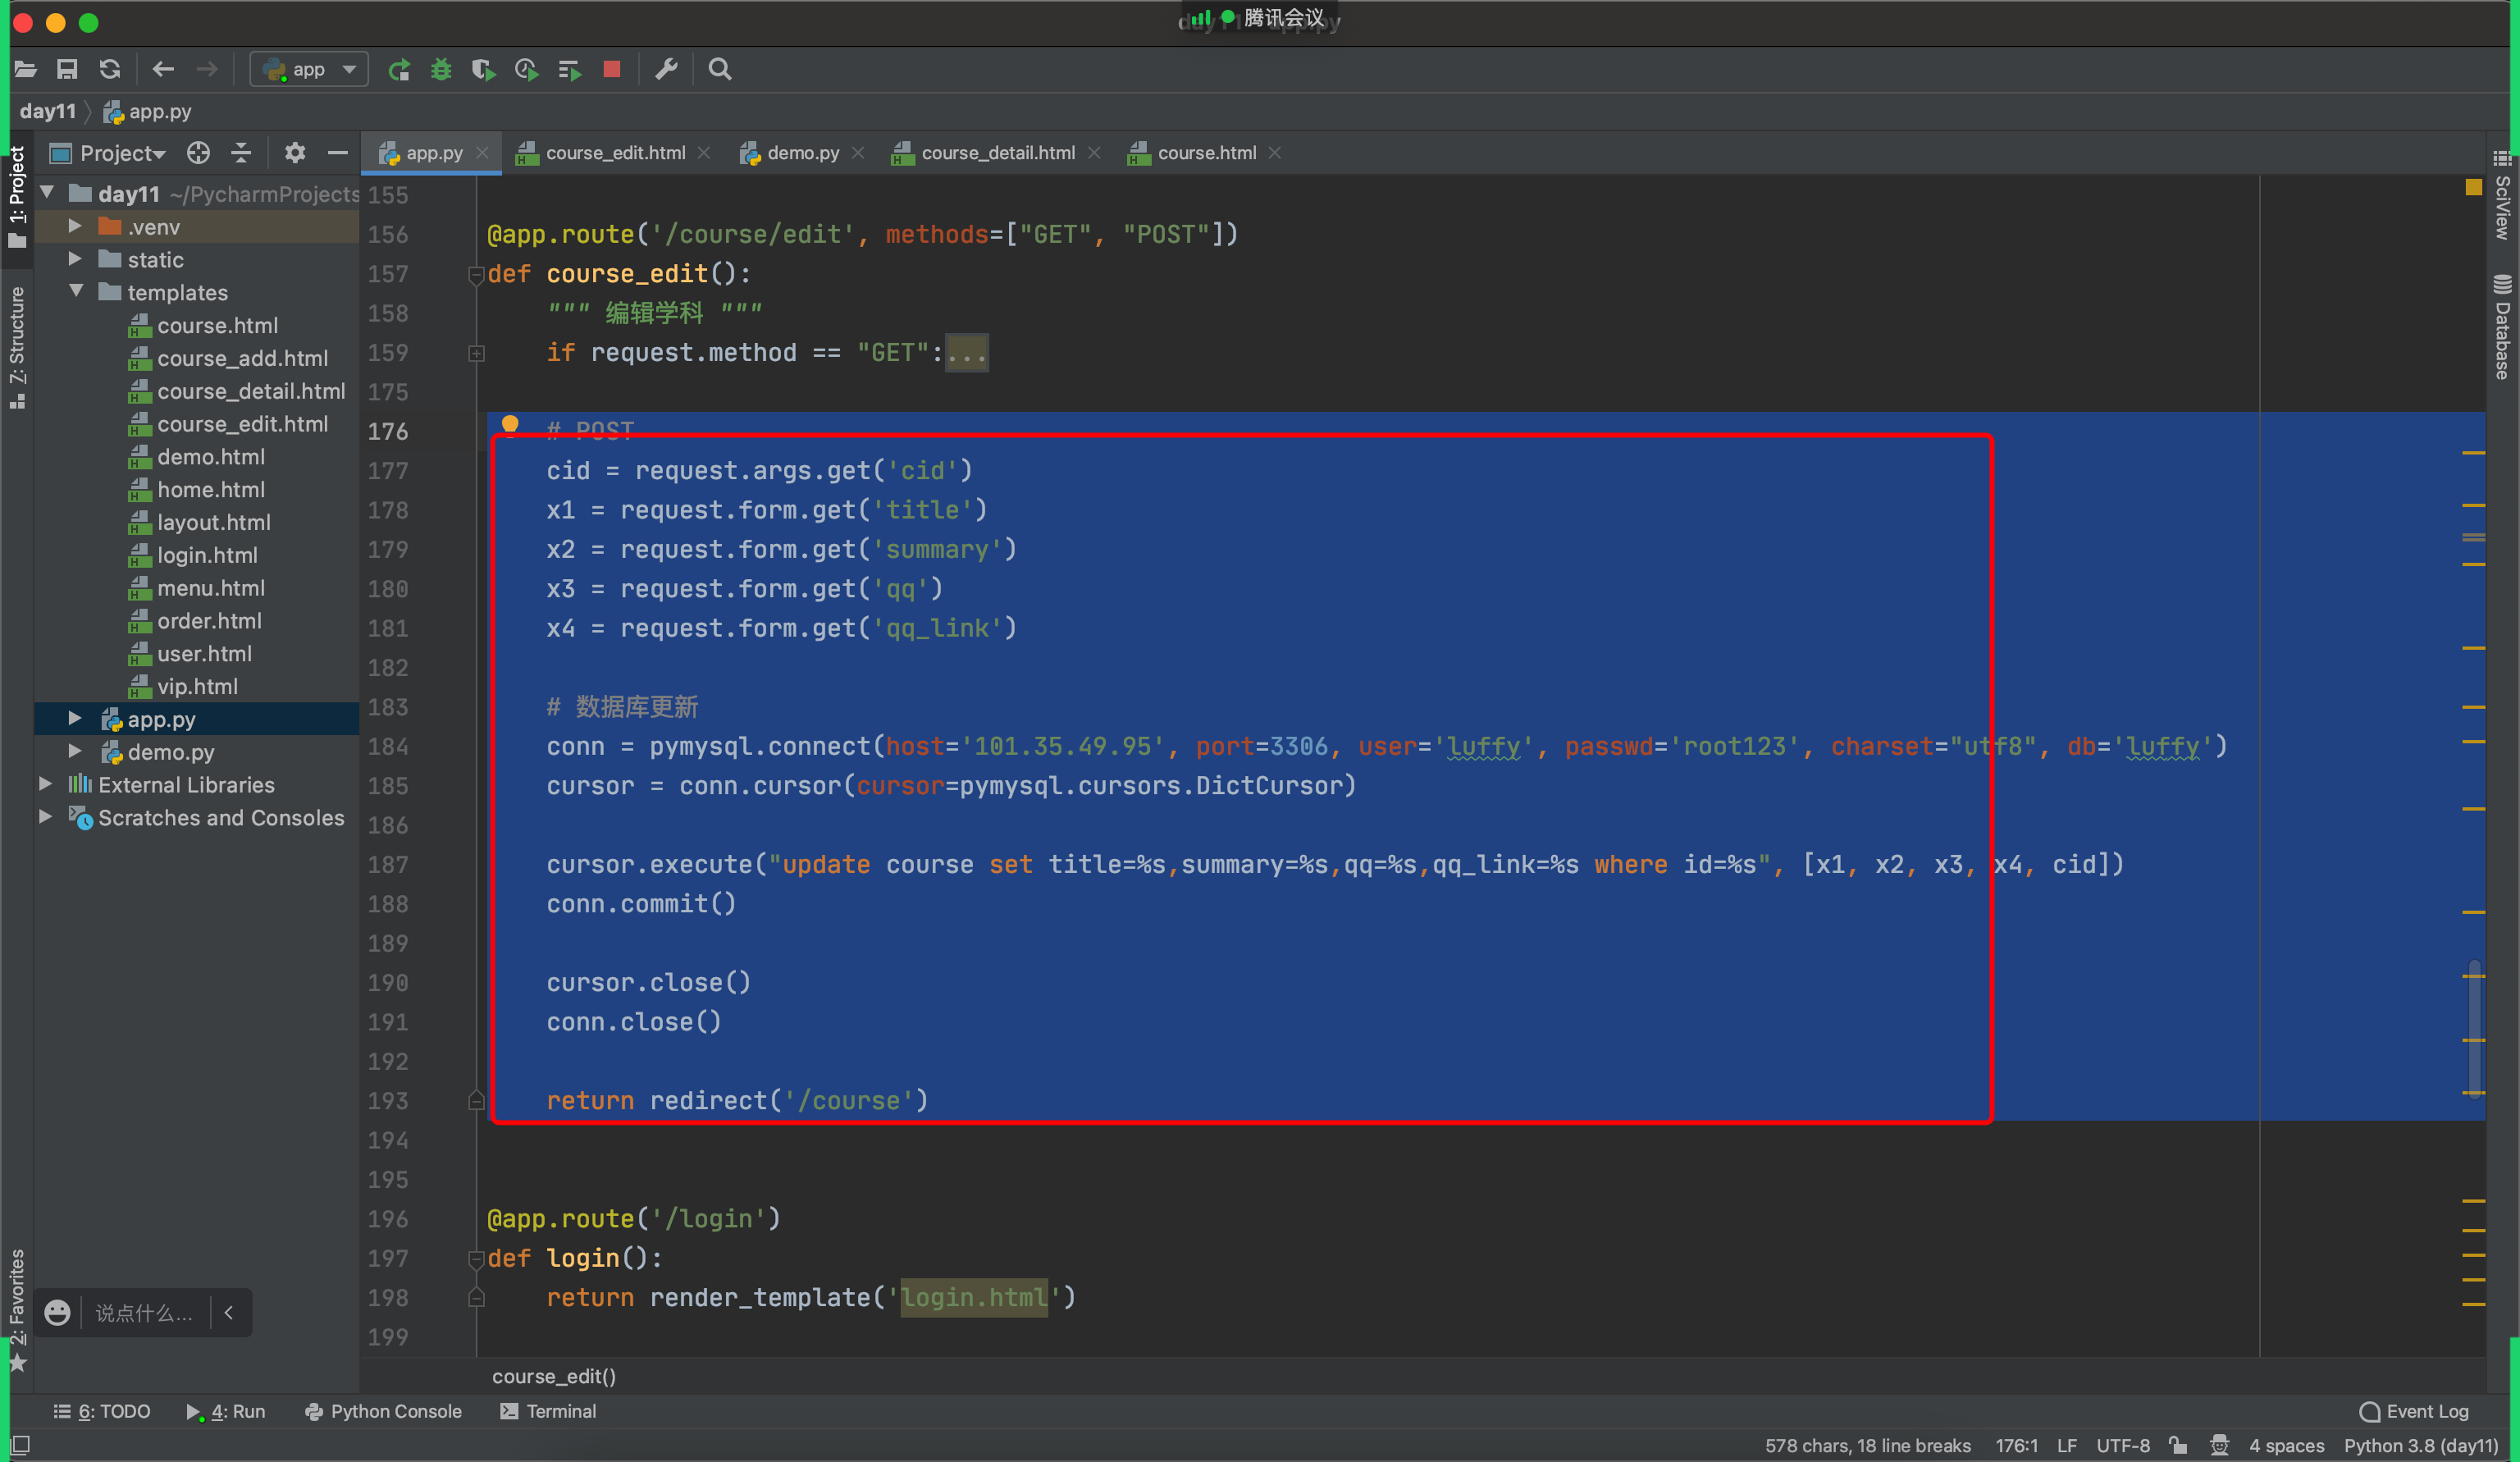Open Search Everywhere magnifier icon
This screenshot has height=1462, width=2520.
[720, 69]
